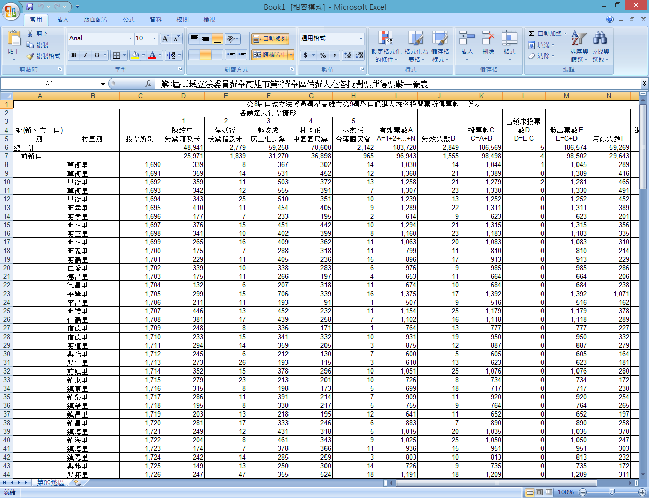This screenshot has height=498, width=649.
Task: Click the Sort & Filter (排序與篩選) icon
Action: coord(579,38)
